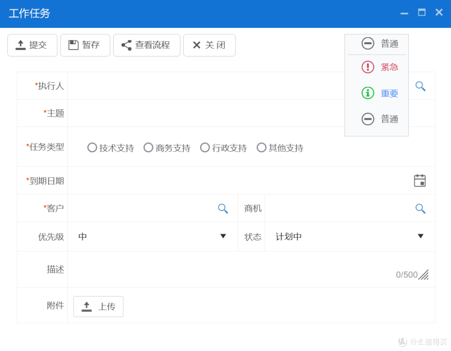This screenshot has height=351, width=451.
Task: Open search icon for 客户 field
Action: pos(223,208)
